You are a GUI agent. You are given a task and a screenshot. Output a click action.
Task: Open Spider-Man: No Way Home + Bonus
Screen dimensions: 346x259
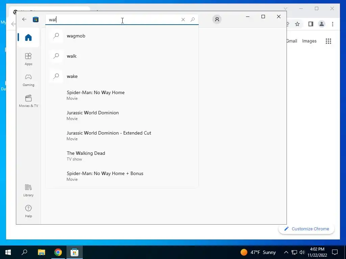click(122, 176)
